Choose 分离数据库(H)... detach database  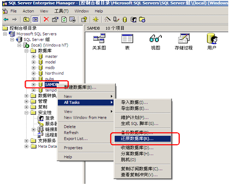click(x=142, y=154)
